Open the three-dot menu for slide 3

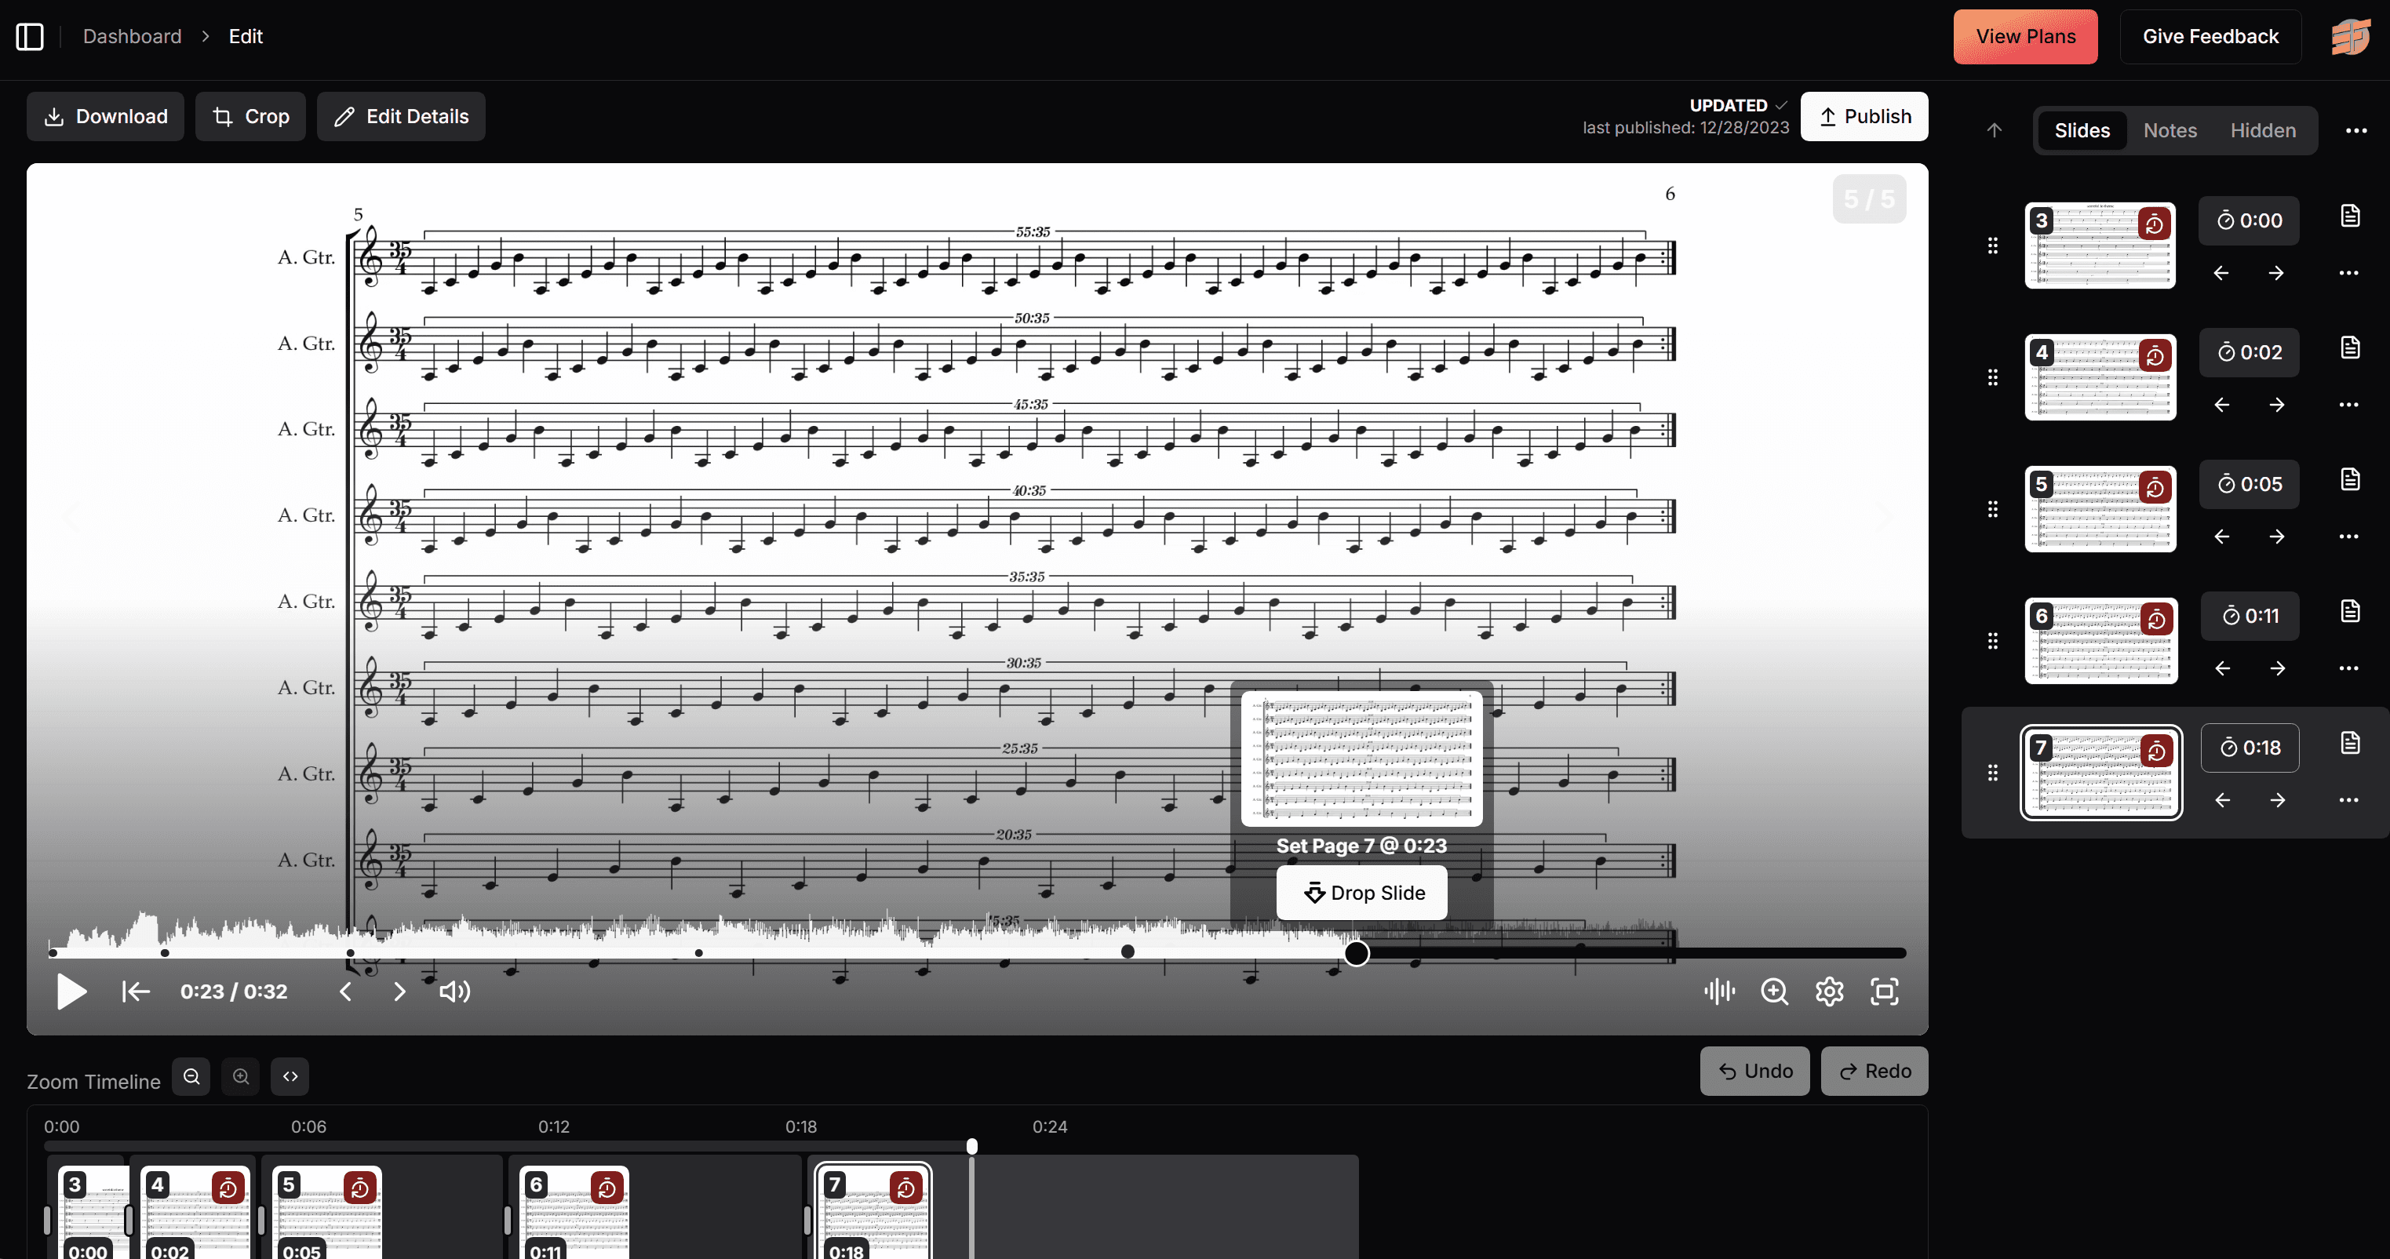(2349, 273)
